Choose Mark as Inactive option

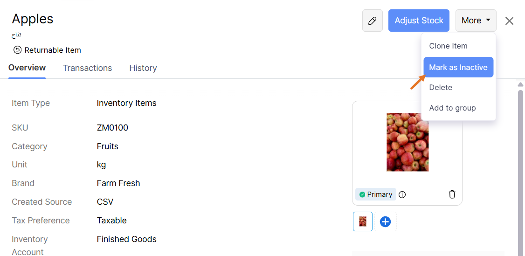point(458,67)
